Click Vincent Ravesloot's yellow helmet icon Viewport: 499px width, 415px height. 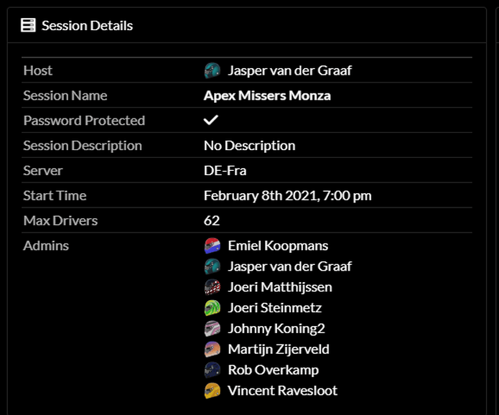[x=213, y=391]
